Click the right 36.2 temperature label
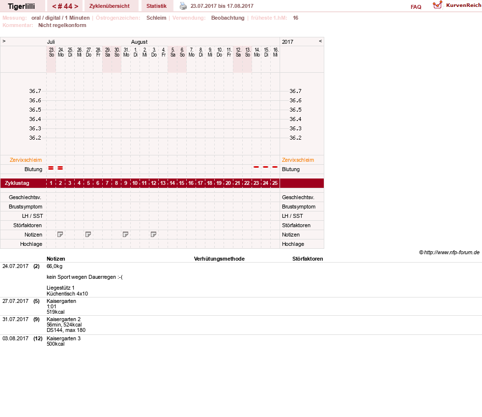This screenshot has width=482, height=417. 295,138
